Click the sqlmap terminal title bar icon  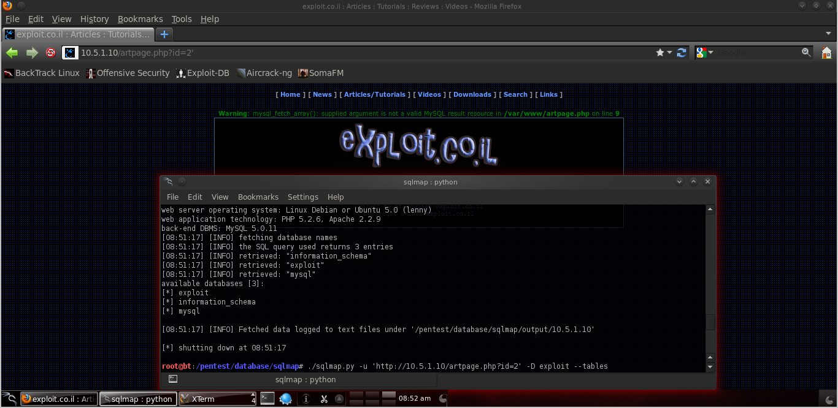(x=169, y=181)
